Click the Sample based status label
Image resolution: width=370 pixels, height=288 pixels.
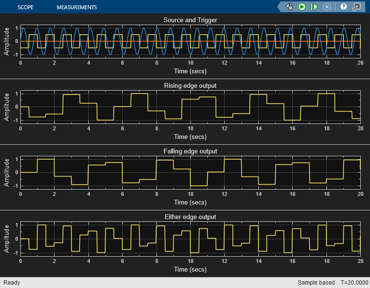click(x=316, y=283)
